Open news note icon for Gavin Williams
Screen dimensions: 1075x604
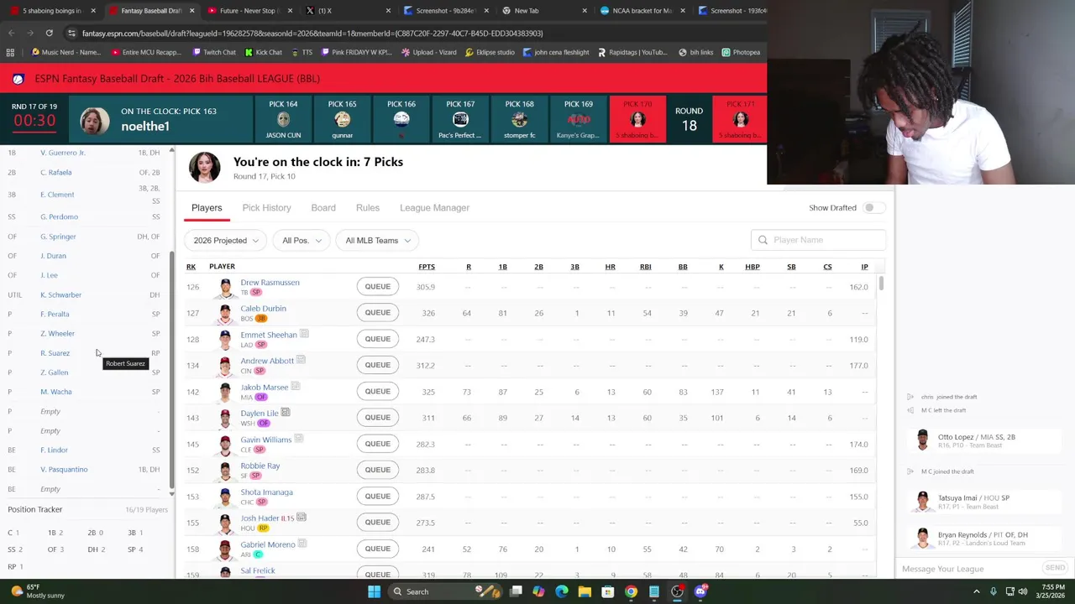click(298, 439)
